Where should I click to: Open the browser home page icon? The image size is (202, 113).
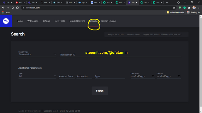(x=17, y=8)
